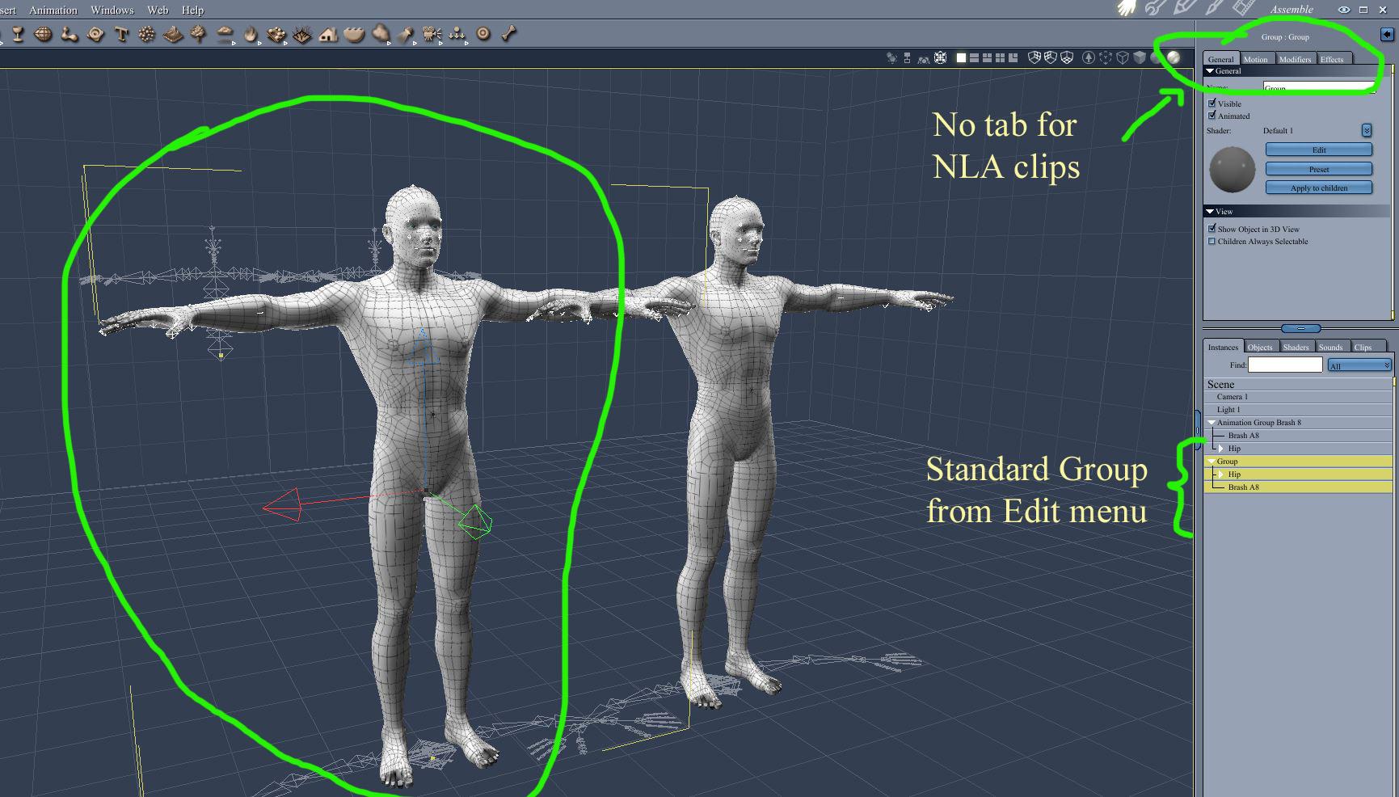
Task: Click the shader Preset button
Action: (x=1319, y=169)
